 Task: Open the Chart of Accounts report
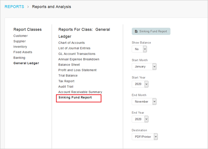72,43
